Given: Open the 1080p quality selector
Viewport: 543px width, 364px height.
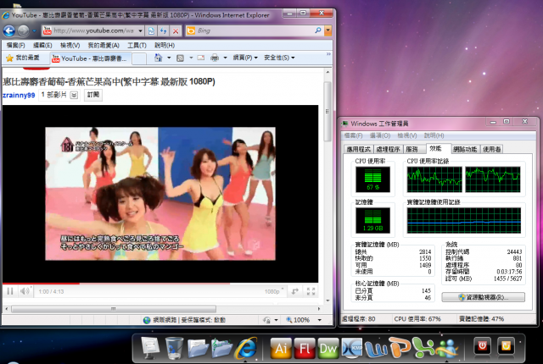Looking at the screenshot, I should point(274,292).
